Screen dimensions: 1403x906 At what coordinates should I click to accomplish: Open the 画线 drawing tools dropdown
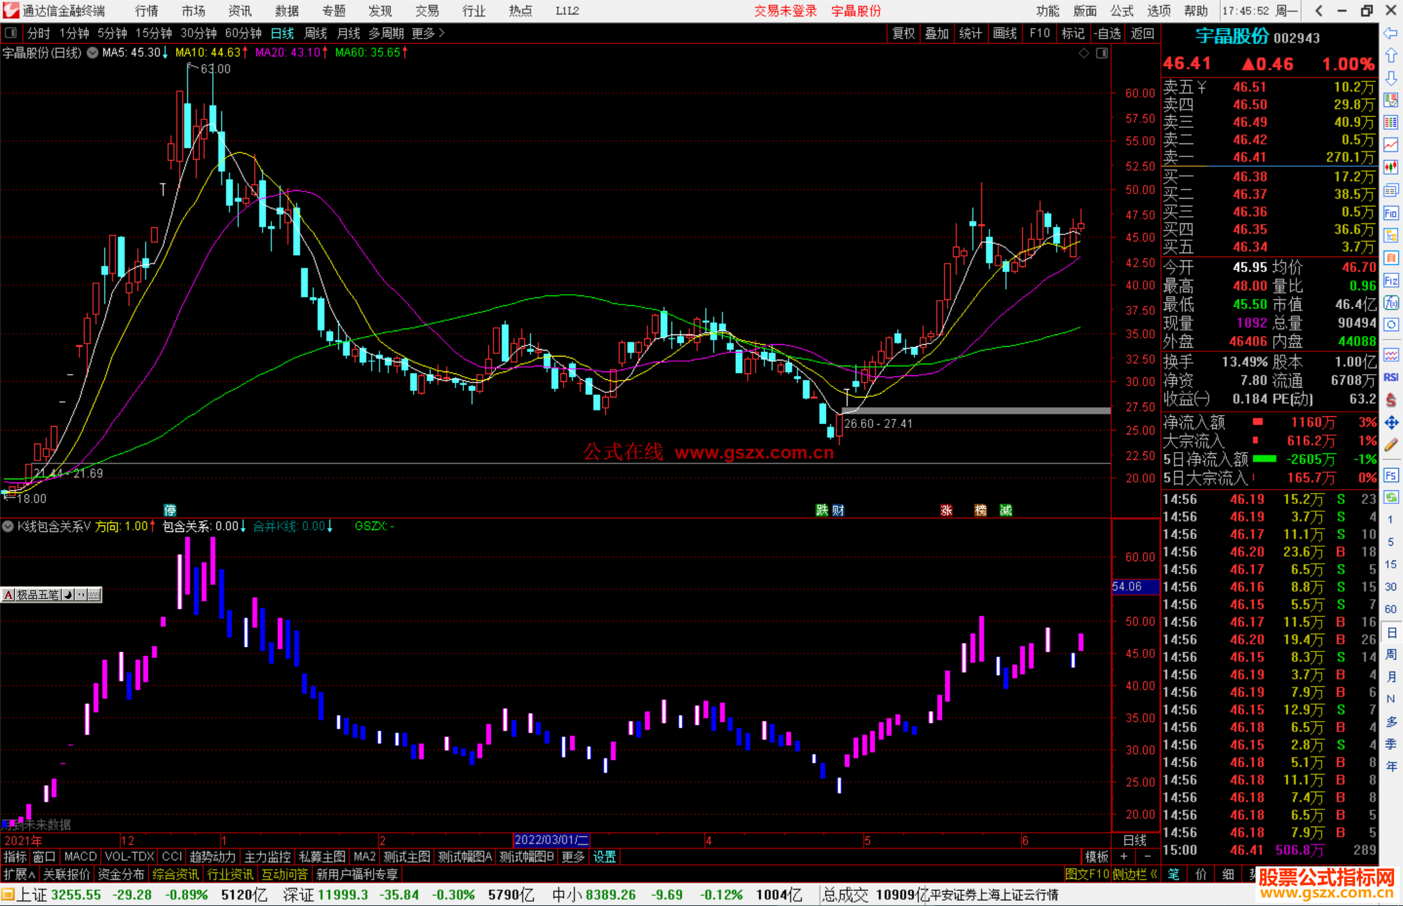[x=1005, y=33]
